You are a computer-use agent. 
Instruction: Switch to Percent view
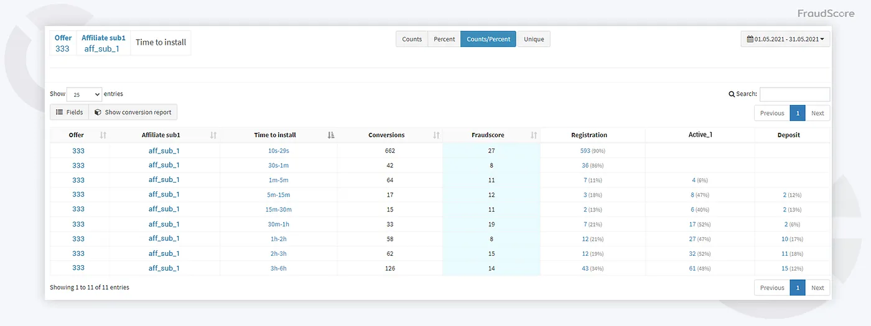444,39
